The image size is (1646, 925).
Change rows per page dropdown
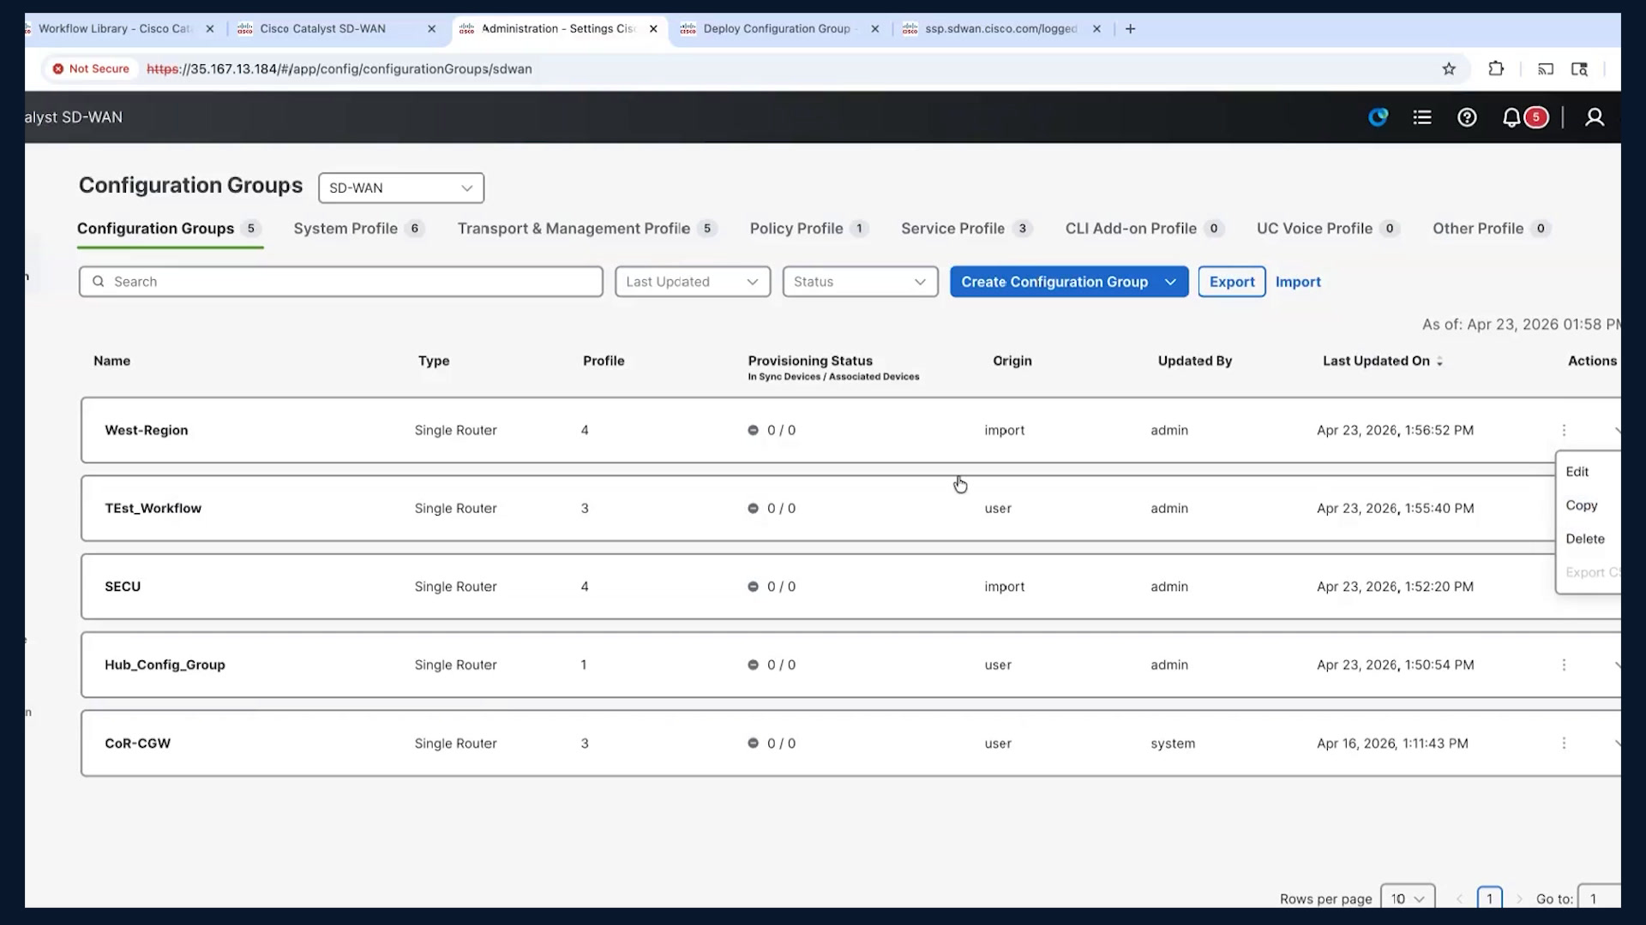point(1407,898)
